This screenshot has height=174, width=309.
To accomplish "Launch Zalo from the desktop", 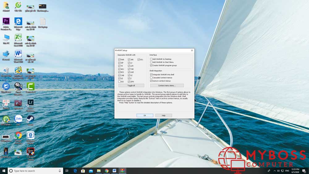I will 18,119.
